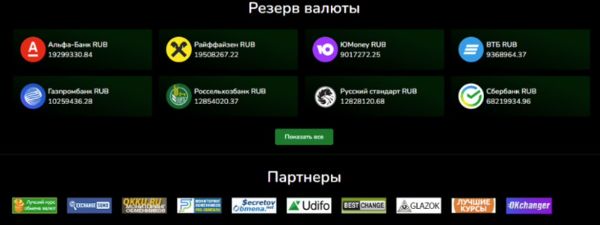Viewport: 600px width, 225px height.
Task: Select the 'Газпромбанк RUB' label
Action: tap(78, 91)
